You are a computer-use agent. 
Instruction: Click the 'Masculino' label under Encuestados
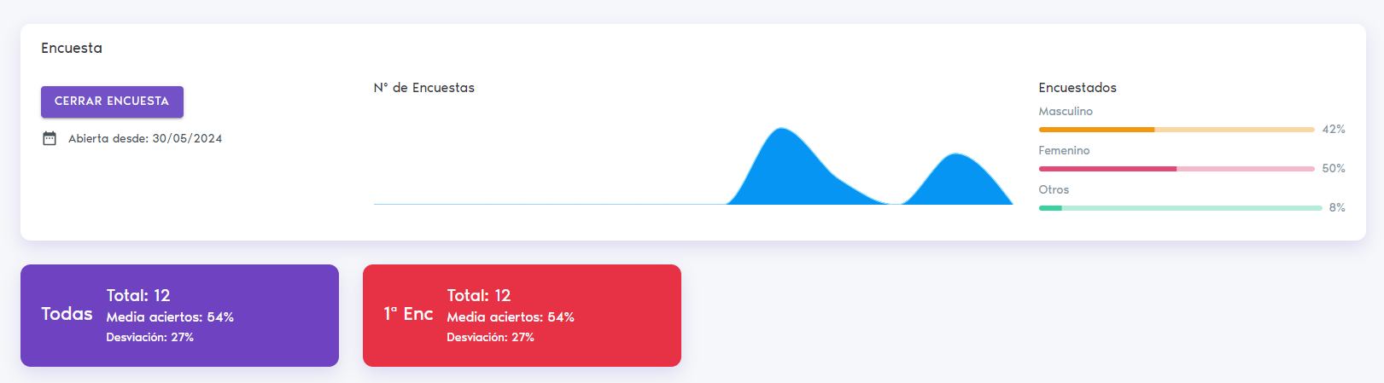(1065, 112)
